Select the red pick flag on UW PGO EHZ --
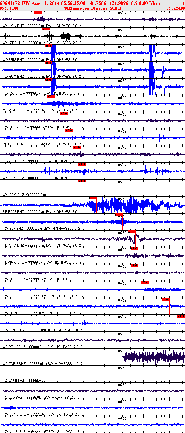Image resolution: width=185 pixels, height=433 pixels. (x=82, y=164)
